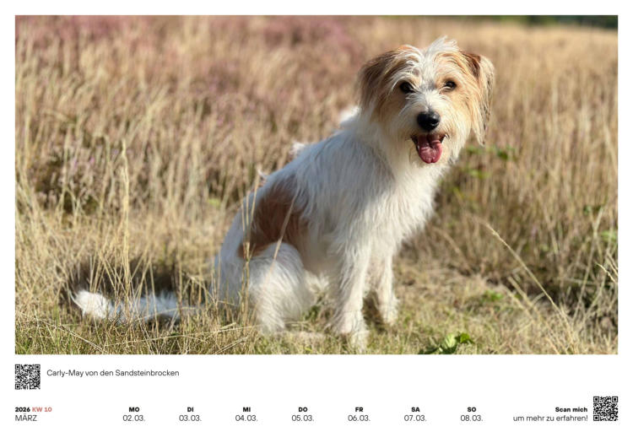The width and height of the screenshot is (633, 448).
Task: Click the FR weekday heading
Action: click(359, 409)
